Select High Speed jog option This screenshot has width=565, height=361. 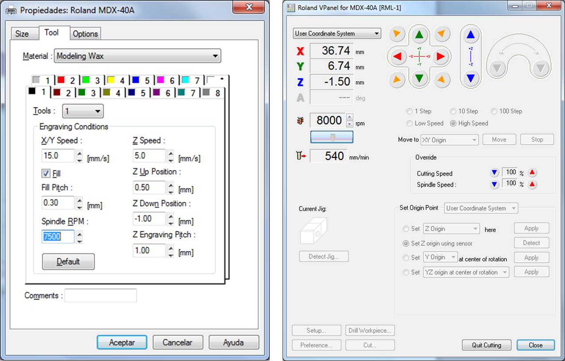pos(453,123)
